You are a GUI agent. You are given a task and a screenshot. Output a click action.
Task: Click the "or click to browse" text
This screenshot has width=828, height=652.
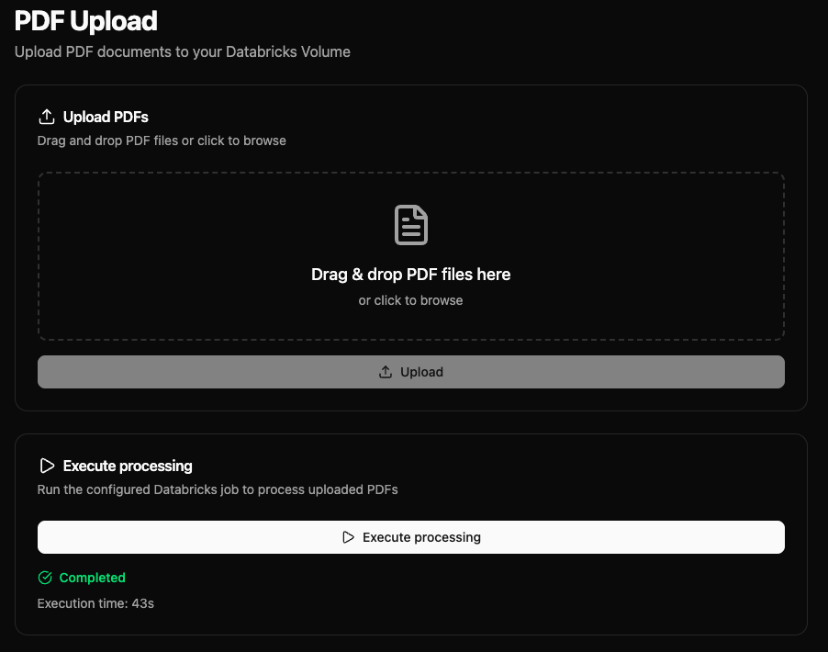pos(410,300)
